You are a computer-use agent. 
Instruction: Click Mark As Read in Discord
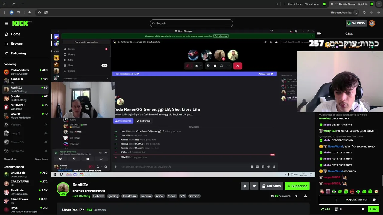(266, 74)
